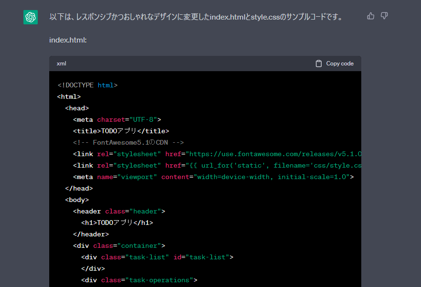Place cursor on meta charset UTF-8 line
This screenshot has width=421, height=287.
[117, 120]
